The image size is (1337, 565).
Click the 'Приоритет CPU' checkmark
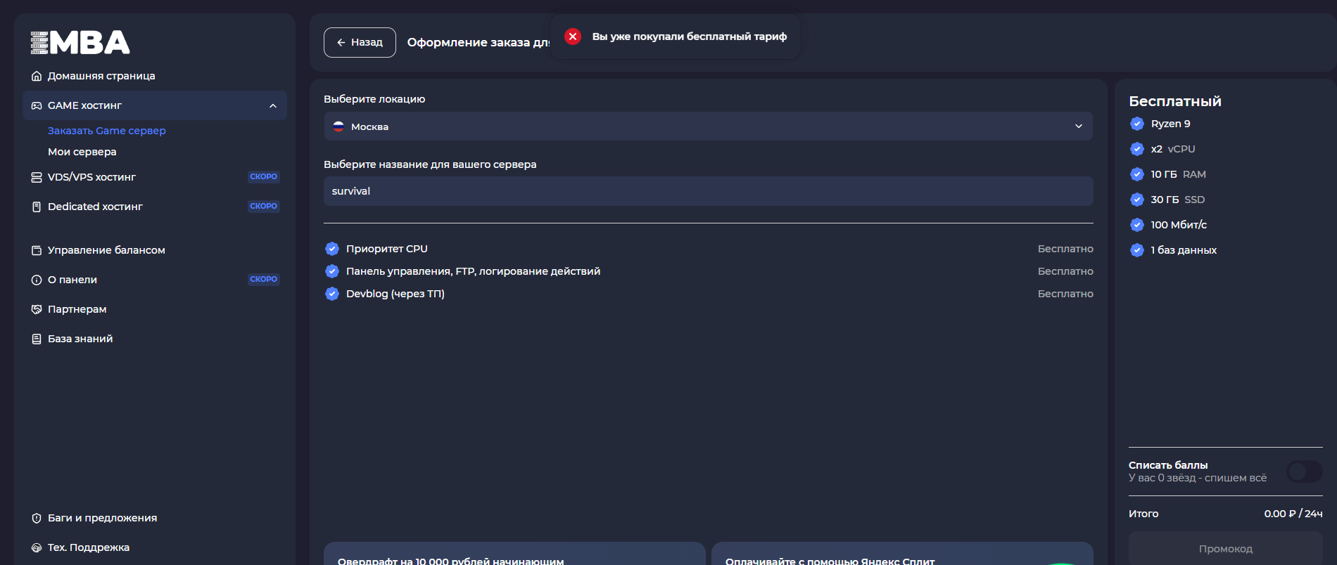point(332,249)
